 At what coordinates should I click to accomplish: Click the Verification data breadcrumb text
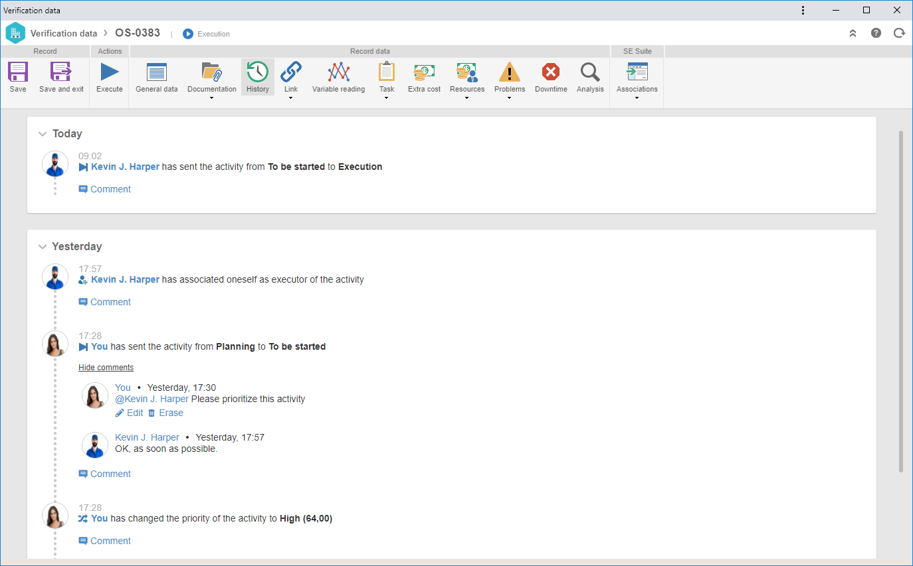pos(64,33)
